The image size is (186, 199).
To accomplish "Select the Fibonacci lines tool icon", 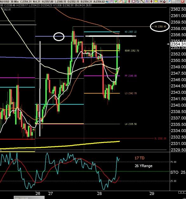I will 147,1.
